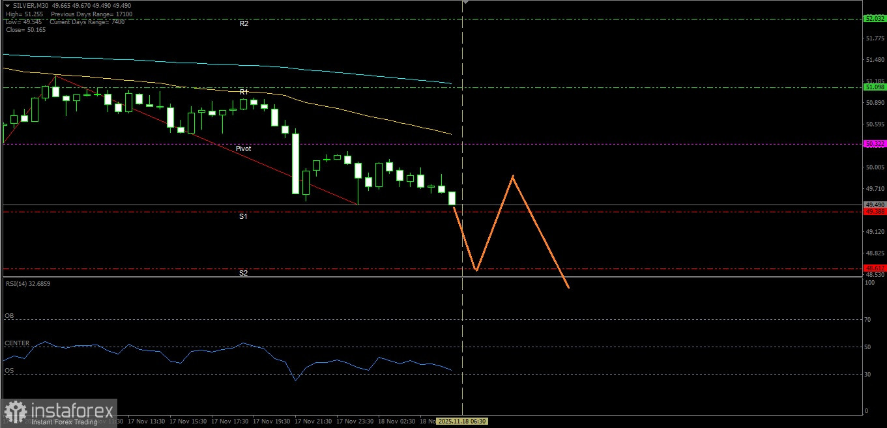This screenshot has height=428, width=887.
Task: Click 48.825 on the price scale
Action: pyautogui.click(x=874, y=253)
